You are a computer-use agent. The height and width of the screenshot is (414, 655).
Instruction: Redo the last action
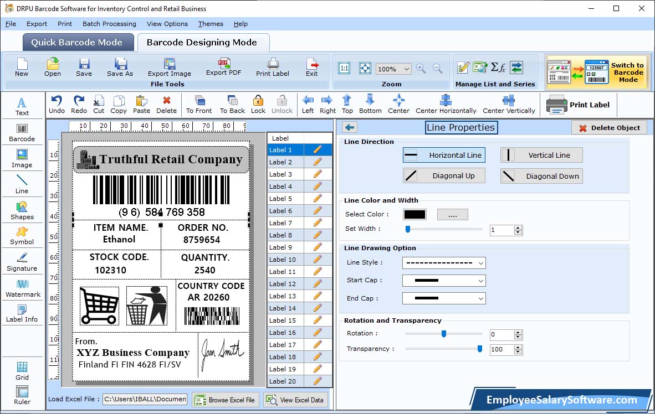[79, 105]
